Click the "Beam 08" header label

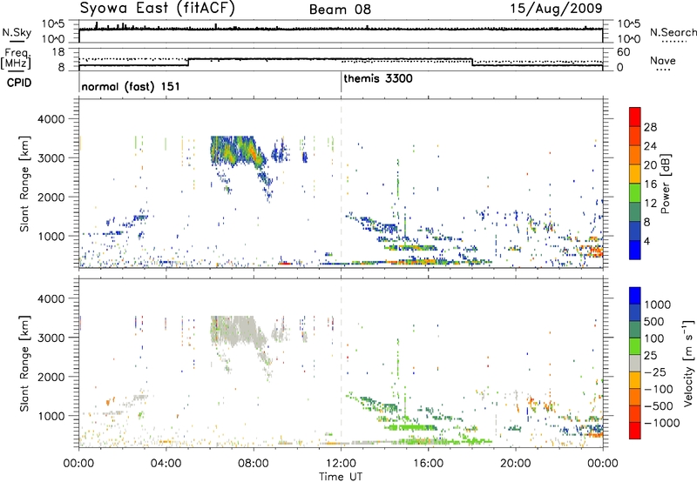point(340,10)
